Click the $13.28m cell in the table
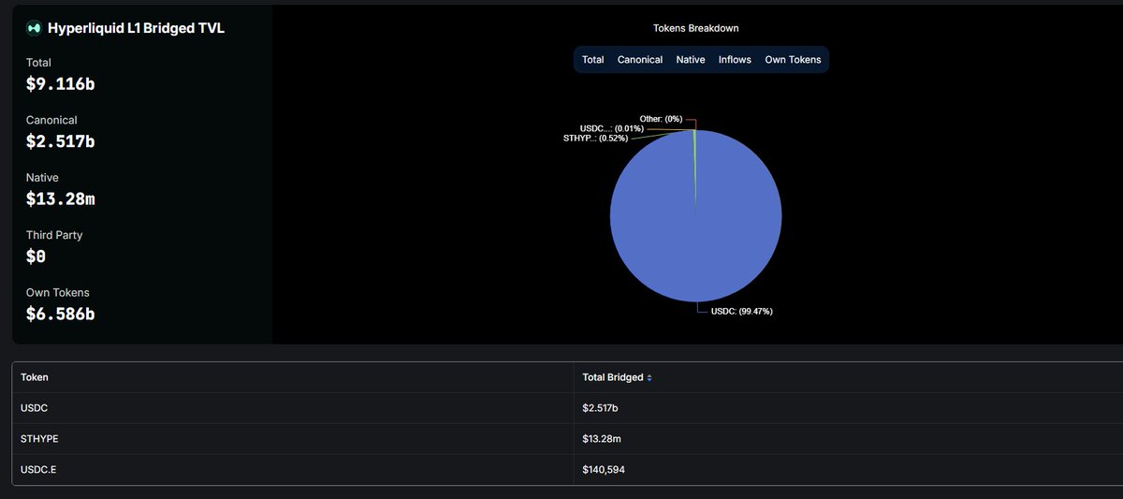The width and height of the screenshot is (1123, 499). pyautogui.click(x=604, y=439)
